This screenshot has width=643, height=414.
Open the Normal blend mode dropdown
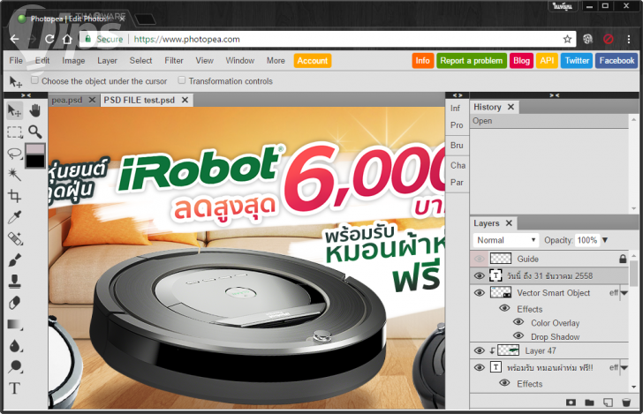[505, 240]
